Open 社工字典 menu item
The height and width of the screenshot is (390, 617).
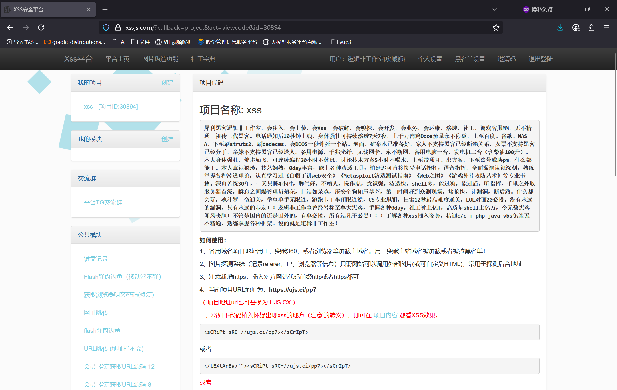pos(203,59)
